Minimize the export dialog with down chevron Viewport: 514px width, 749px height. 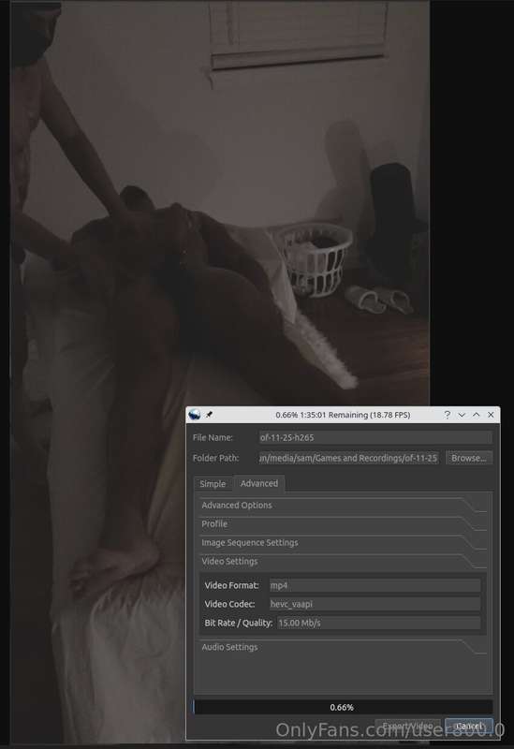tap(462, 415)
